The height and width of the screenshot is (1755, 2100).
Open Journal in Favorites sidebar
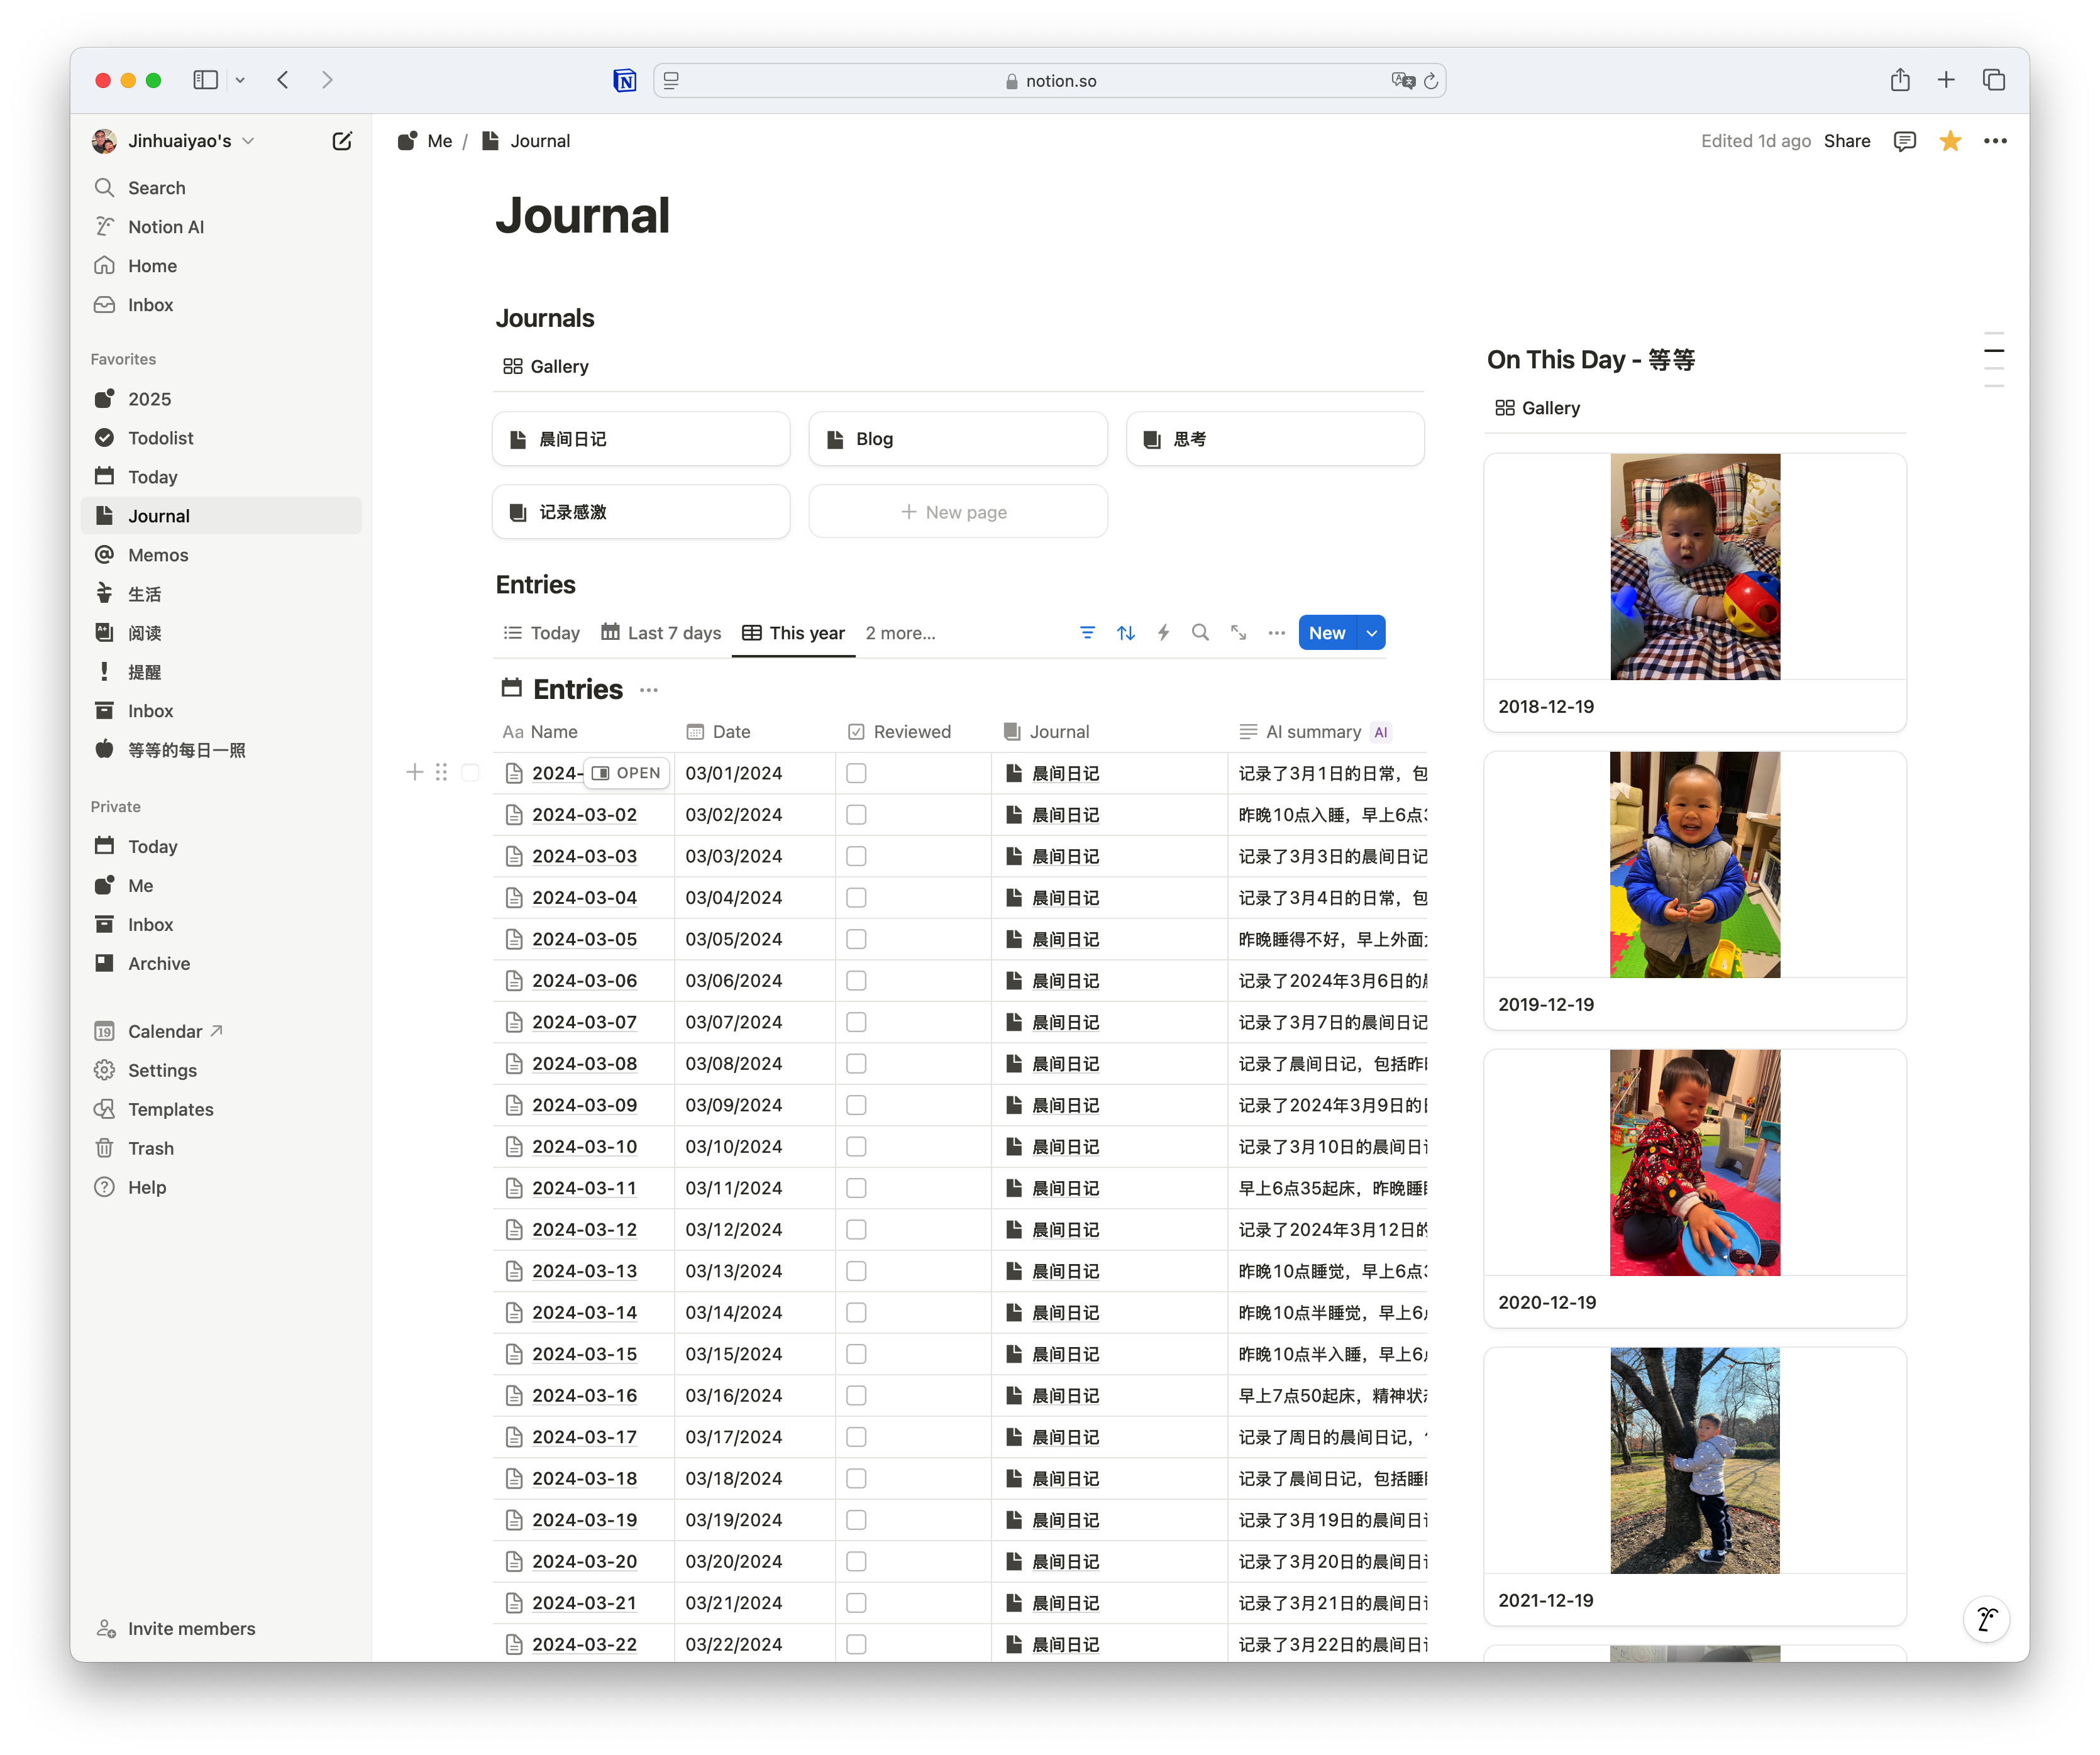[x=220, y=516]
